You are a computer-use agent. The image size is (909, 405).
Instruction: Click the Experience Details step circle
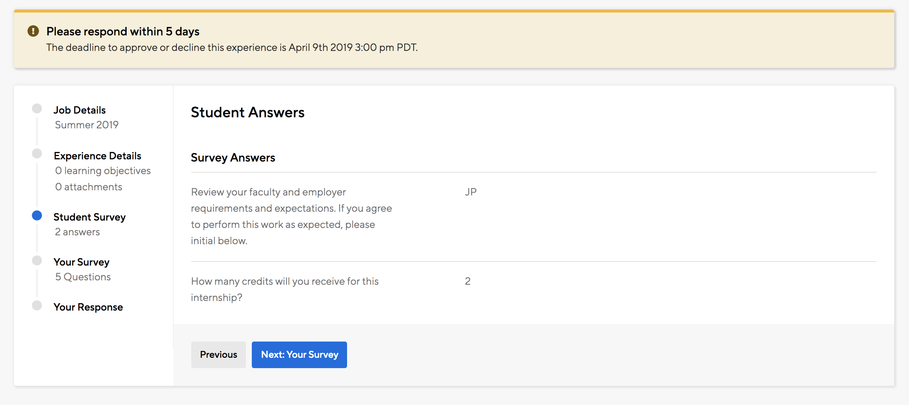(37, 153)
